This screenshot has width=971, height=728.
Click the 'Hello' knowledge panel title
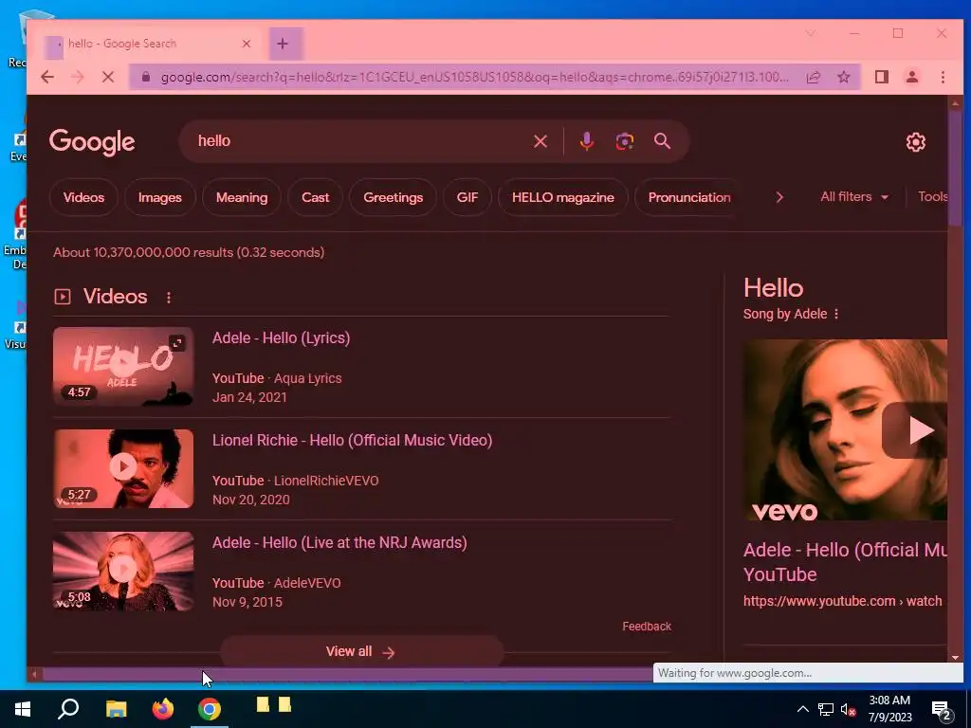click(x=774, y=288)
